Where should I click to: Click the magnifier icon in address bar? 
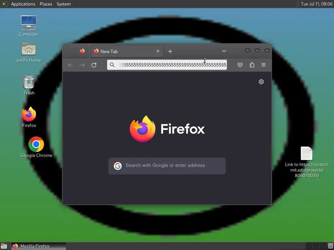pos(112,65)
